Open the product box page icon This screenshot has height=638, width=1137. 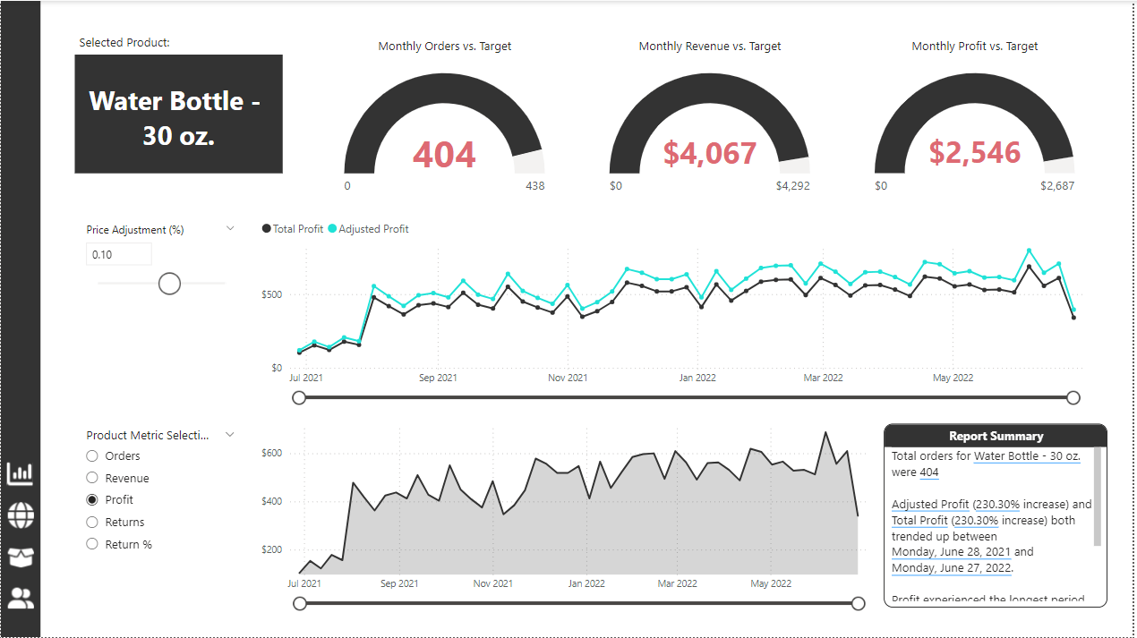20,557
